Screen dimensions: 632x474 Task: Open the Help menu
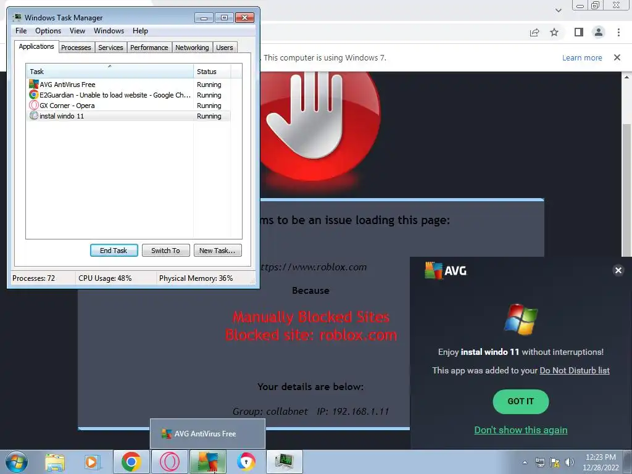(140, 31)
